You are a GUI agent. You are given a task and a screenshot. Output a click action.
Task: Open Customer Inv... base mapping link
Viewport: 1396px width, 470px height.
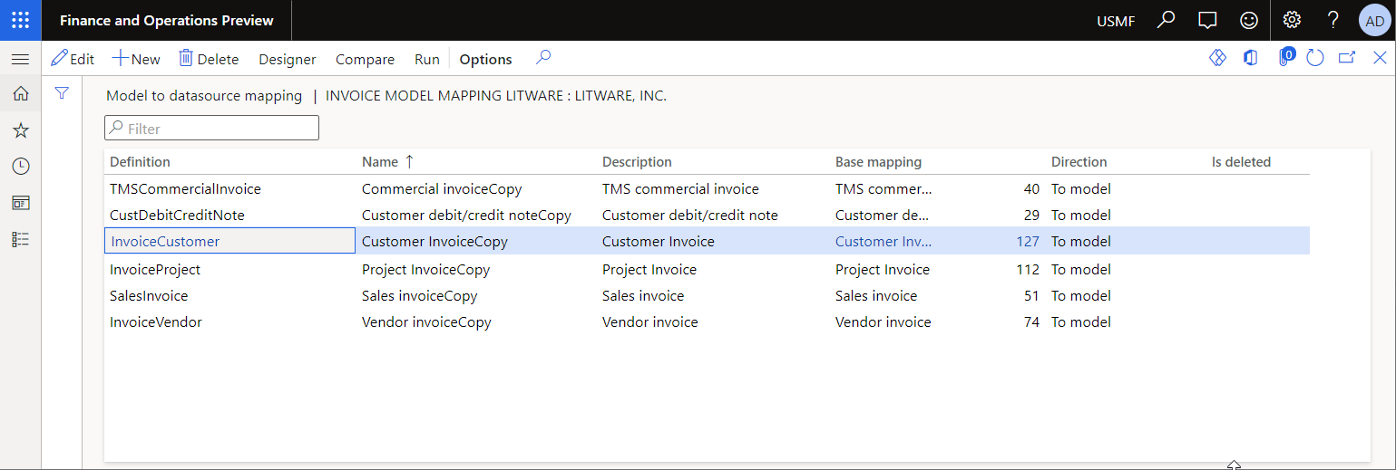pos(883,242)
